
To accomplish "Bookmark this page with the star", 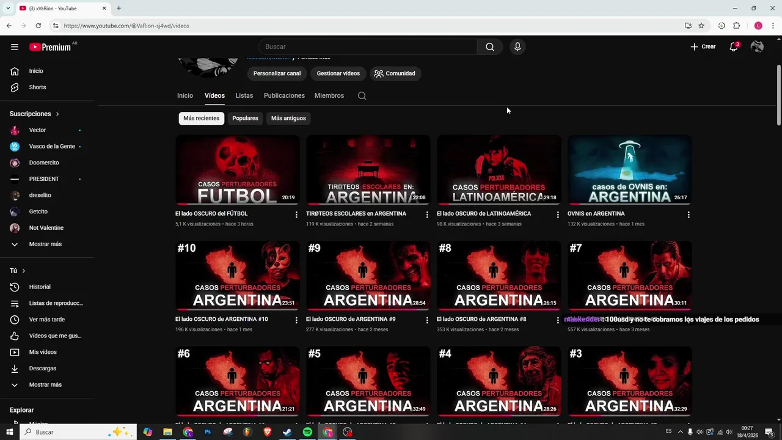I will point(701,26).
